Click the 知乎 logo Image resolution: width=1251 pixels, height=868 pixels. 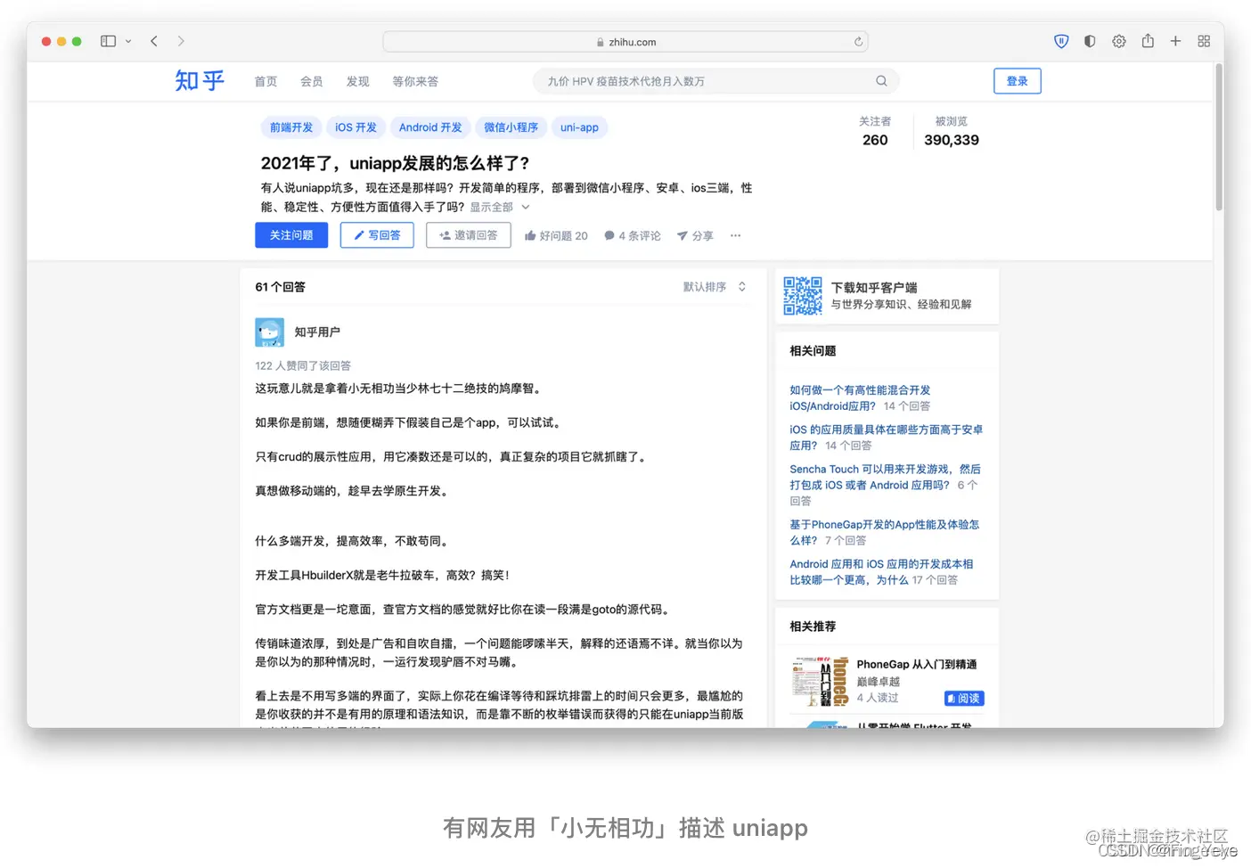[200, 81]
